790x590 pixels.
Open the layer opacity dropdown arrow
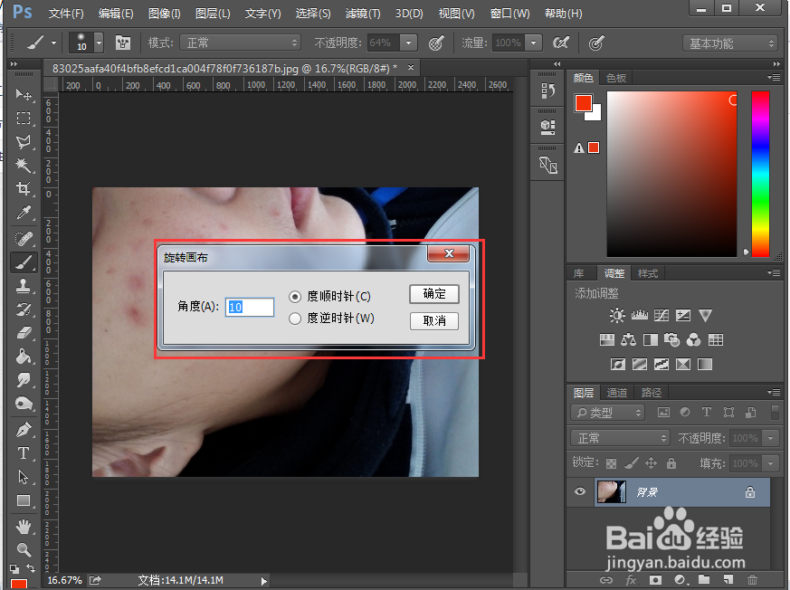[771, 438]
